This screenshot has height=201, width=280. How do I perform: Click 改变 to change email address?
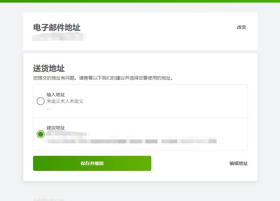[242, 27]
